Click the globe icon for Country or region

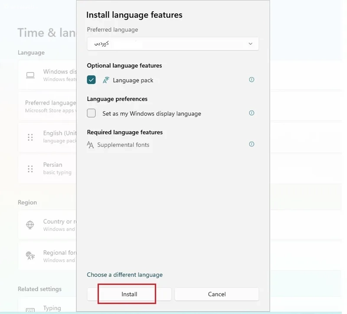(30, 225)
